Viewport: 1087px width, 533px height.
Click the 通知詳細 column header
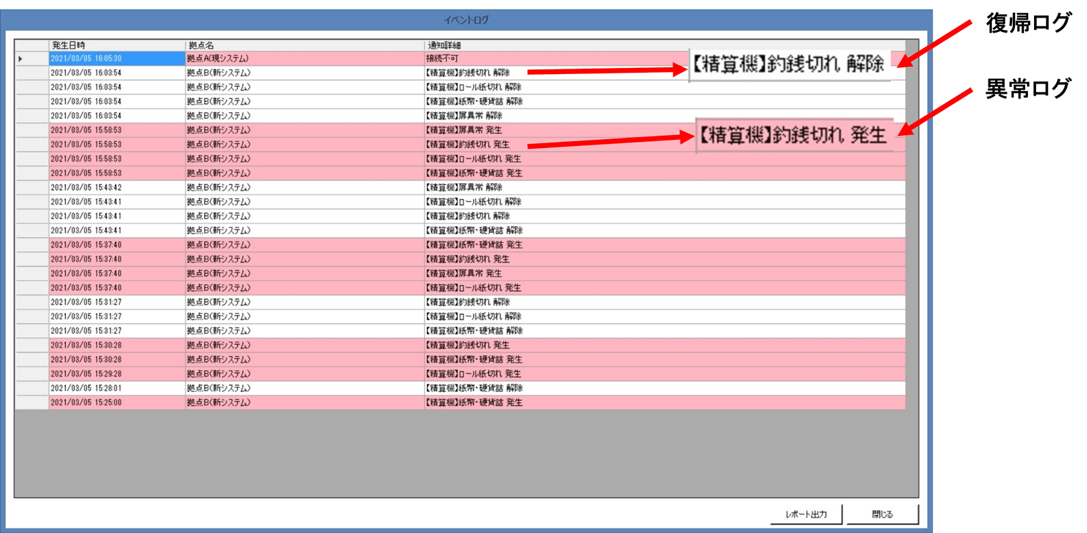pyautogui.click(x=664, y=45)
